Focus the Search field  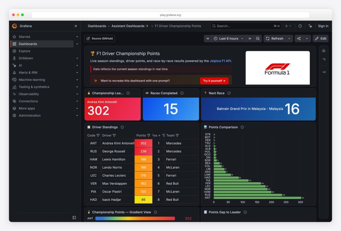tap(246, 26)
